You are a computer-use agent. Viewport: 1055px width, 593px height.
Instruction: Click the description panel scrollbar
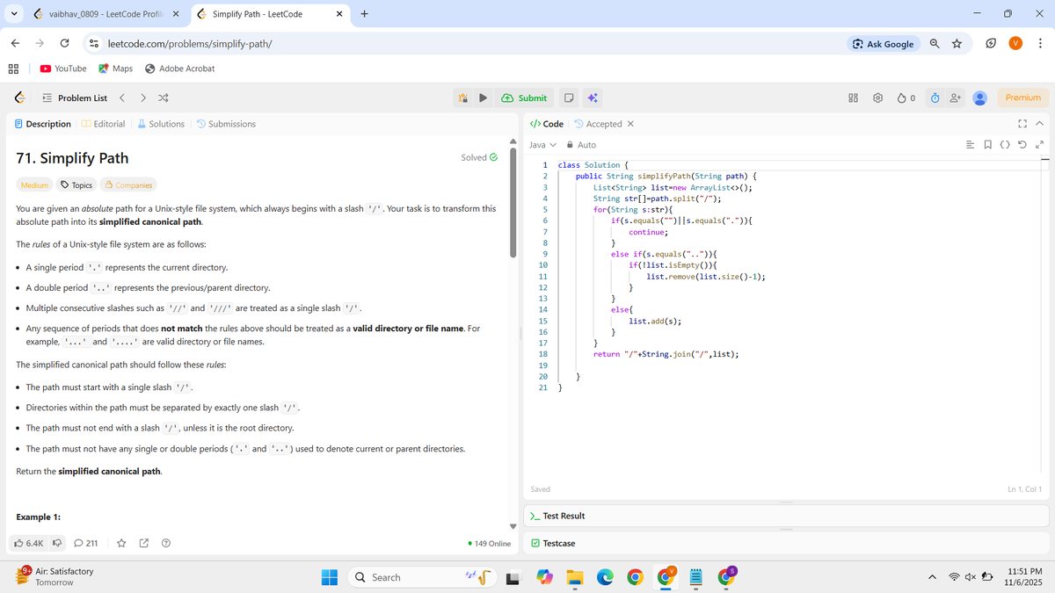click(514, 202)
